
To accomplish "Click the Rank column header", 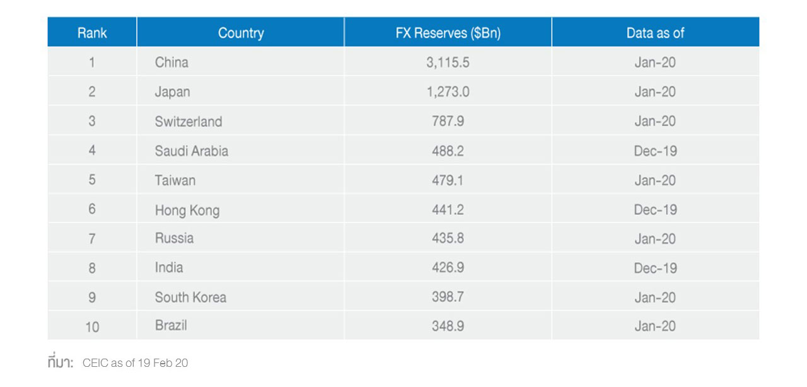I will click(x=92, y=33).
